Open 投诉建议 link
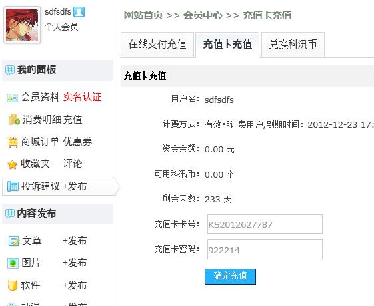Image resolution: width=374 pixels, height=306 pixels. [x=41, y=186]
